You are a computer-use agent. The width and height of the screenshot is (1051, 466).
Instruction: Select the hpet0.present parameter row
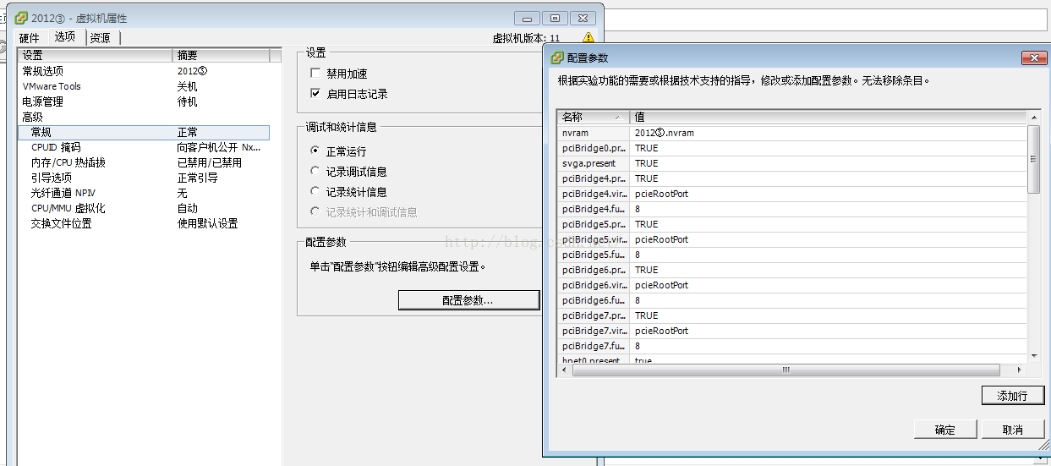(x=792, y=359)
